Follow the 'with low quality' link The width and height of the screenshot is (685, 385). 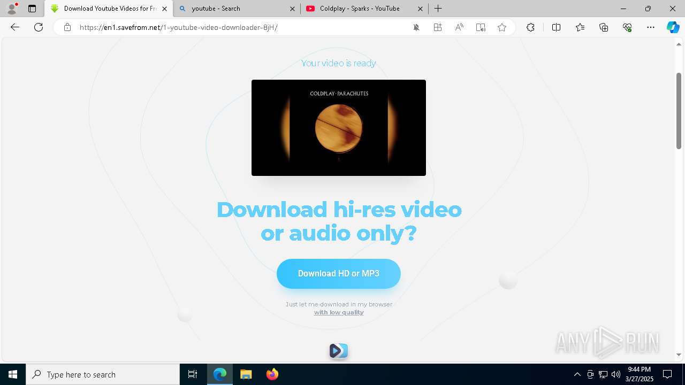pyautogui.click(x=339, y=312)
